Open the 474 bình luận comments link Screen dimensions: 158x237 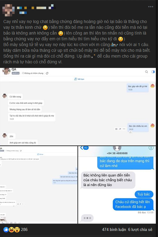(114, 230)
